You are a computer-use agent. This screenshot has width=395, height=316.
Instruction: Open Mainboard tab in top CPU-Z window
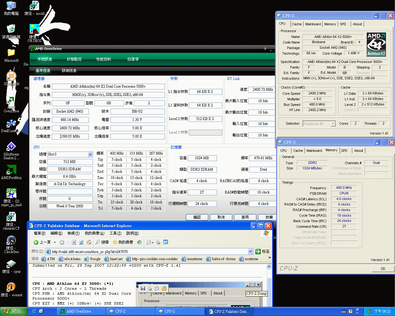313,24
